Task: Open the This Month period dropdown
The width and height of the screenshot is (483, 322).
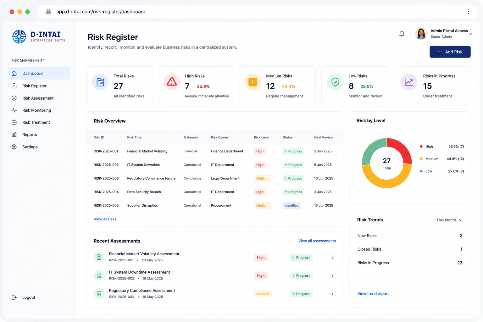Action: point(449,220)
